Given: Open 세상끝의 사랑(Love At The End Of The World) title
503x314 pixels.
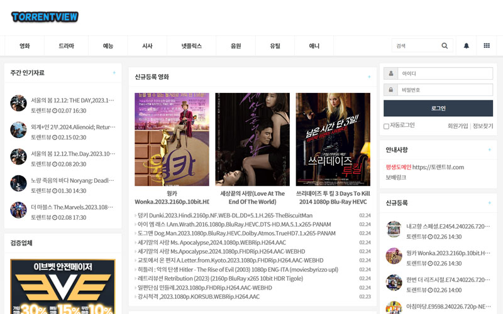Looking at the screenshot, I should [253, 198].
